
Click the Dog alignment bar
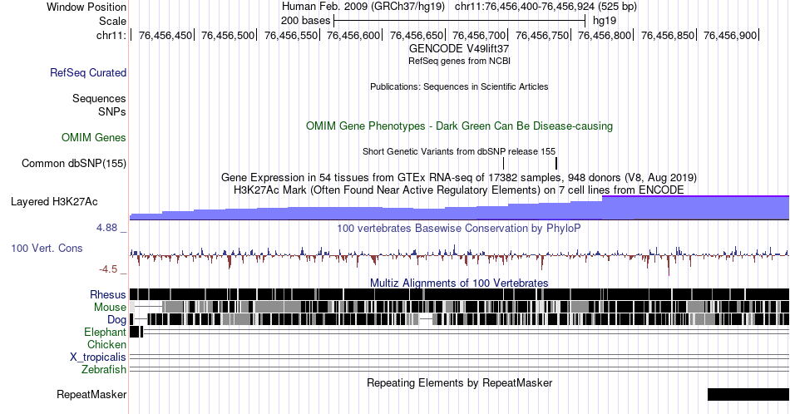coord(460,319)
